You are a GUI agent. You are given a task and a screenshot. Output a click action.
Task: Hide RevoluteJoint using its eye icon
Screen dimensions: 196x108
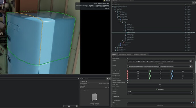(x=186, y=33)
